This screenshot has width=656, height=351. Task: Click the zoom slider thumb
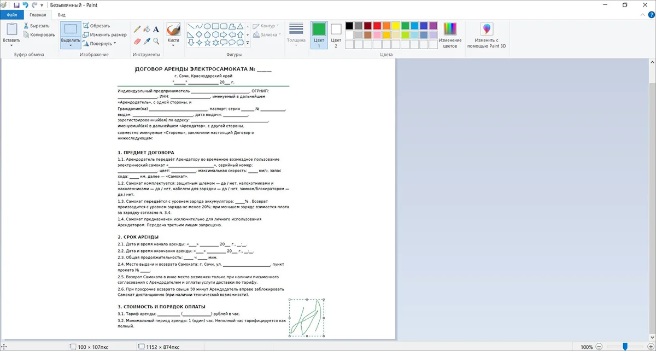click(625, 347)
